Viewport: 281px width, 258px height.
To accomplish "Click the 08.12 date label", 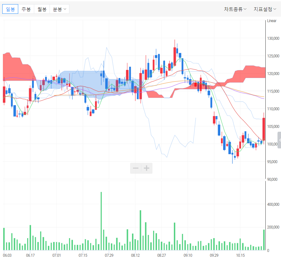I will pos(135,255).
